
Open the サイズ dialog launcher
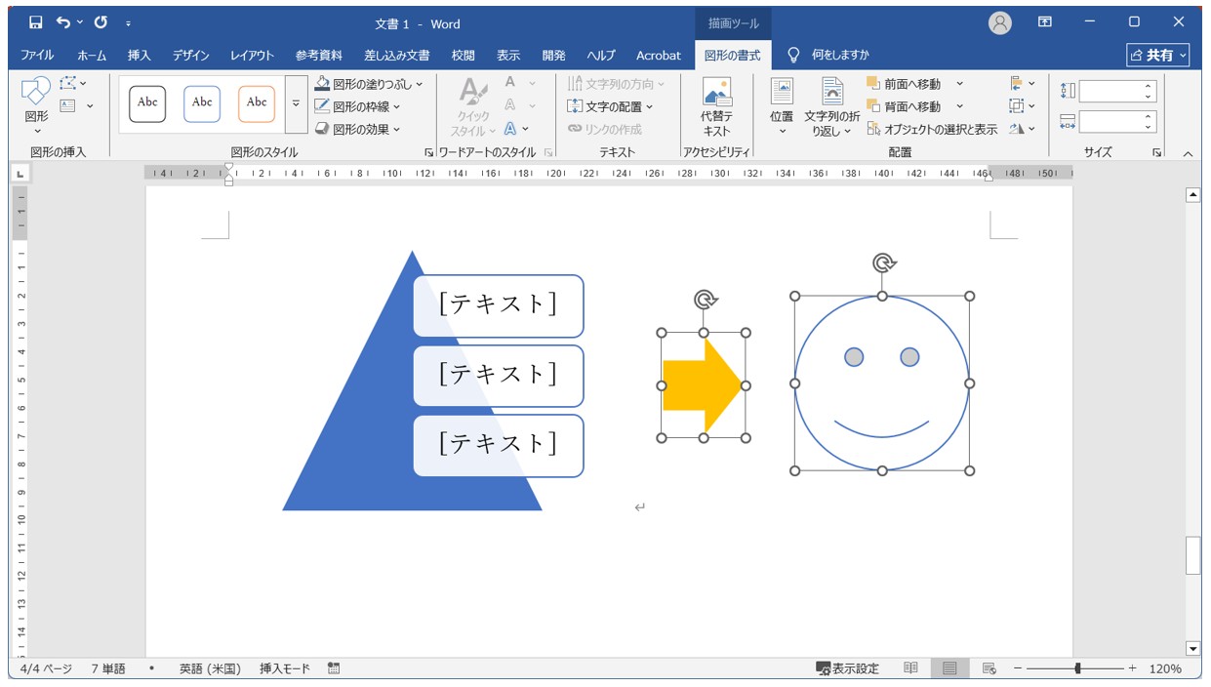[1157, 153]
